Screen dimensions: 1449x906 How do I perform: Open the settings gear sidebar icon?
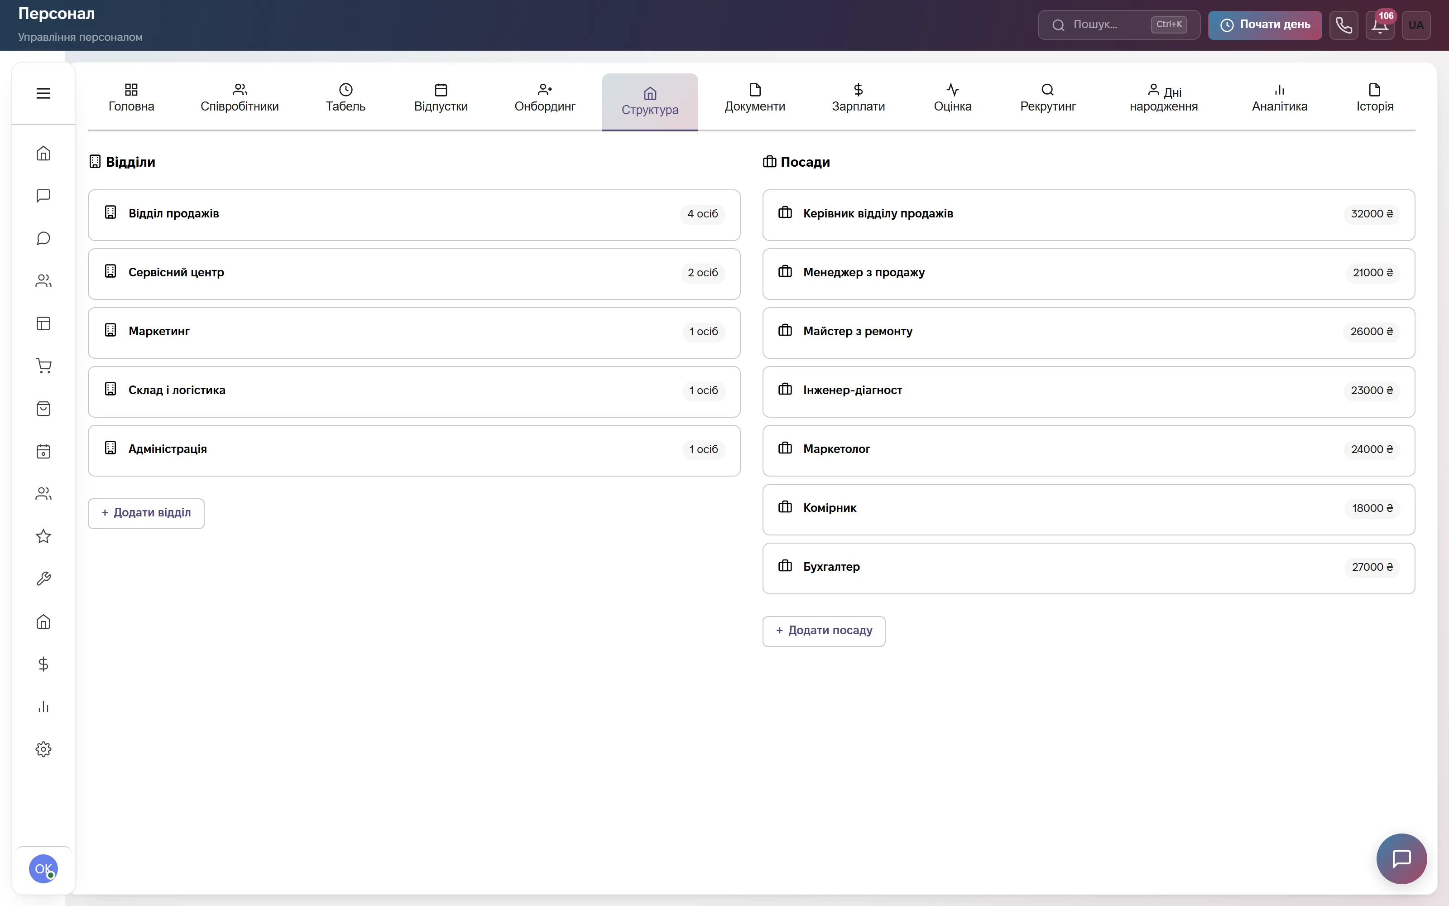pos(43,750)
